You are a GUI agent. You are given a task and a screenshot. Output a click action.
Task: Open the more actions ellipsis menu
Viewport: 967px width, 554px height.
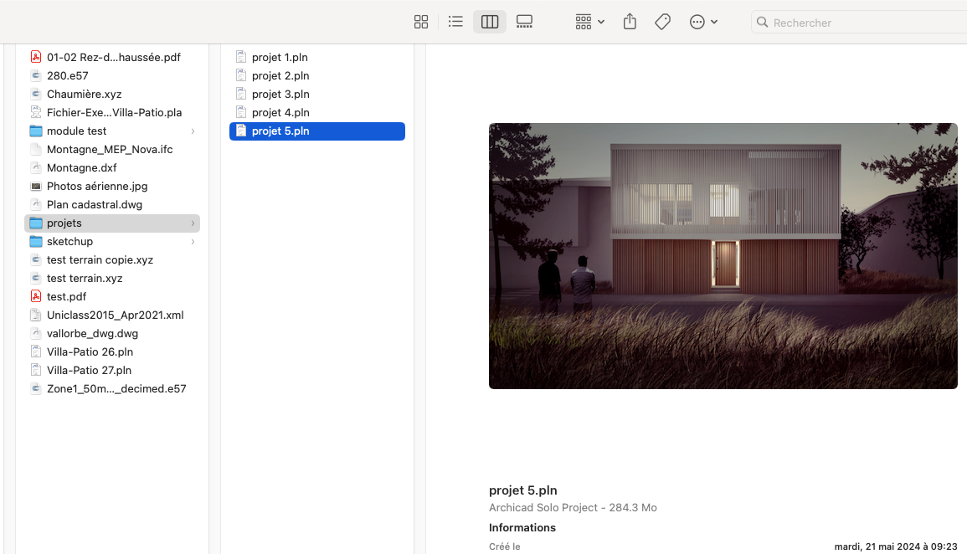(703, 23)
